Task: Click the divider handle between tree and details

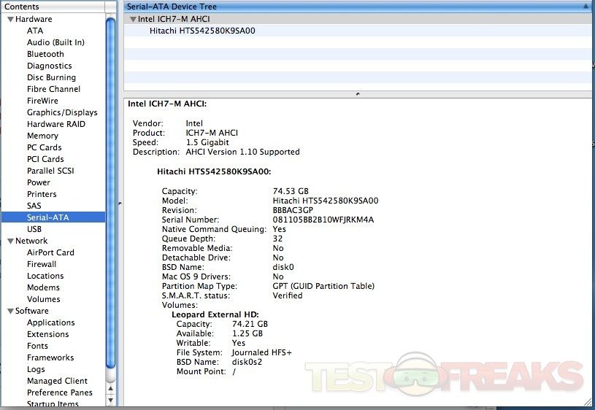Action: [357, 94]
